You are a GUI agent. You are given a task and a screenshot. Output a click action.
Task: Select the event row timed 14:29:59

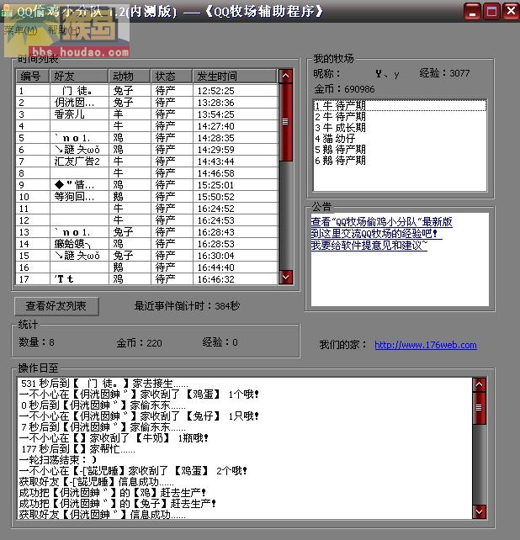click(x=146, y=150)
